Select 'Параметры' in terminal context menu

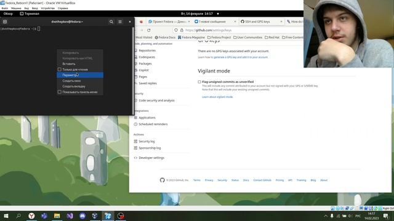click(x=80, y=75)
